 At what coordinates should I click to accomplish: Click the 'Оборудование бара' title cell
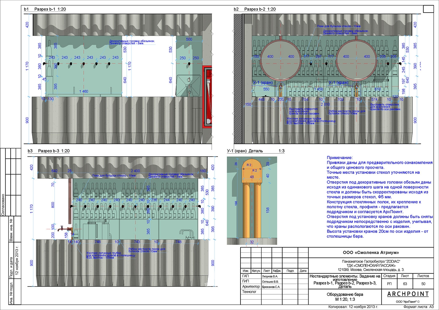(x=345, y=294)
